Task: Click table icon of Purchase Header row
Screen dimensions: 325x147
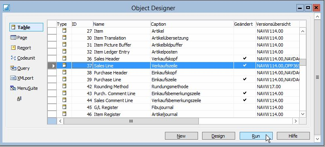Action: tap(65, 73)
